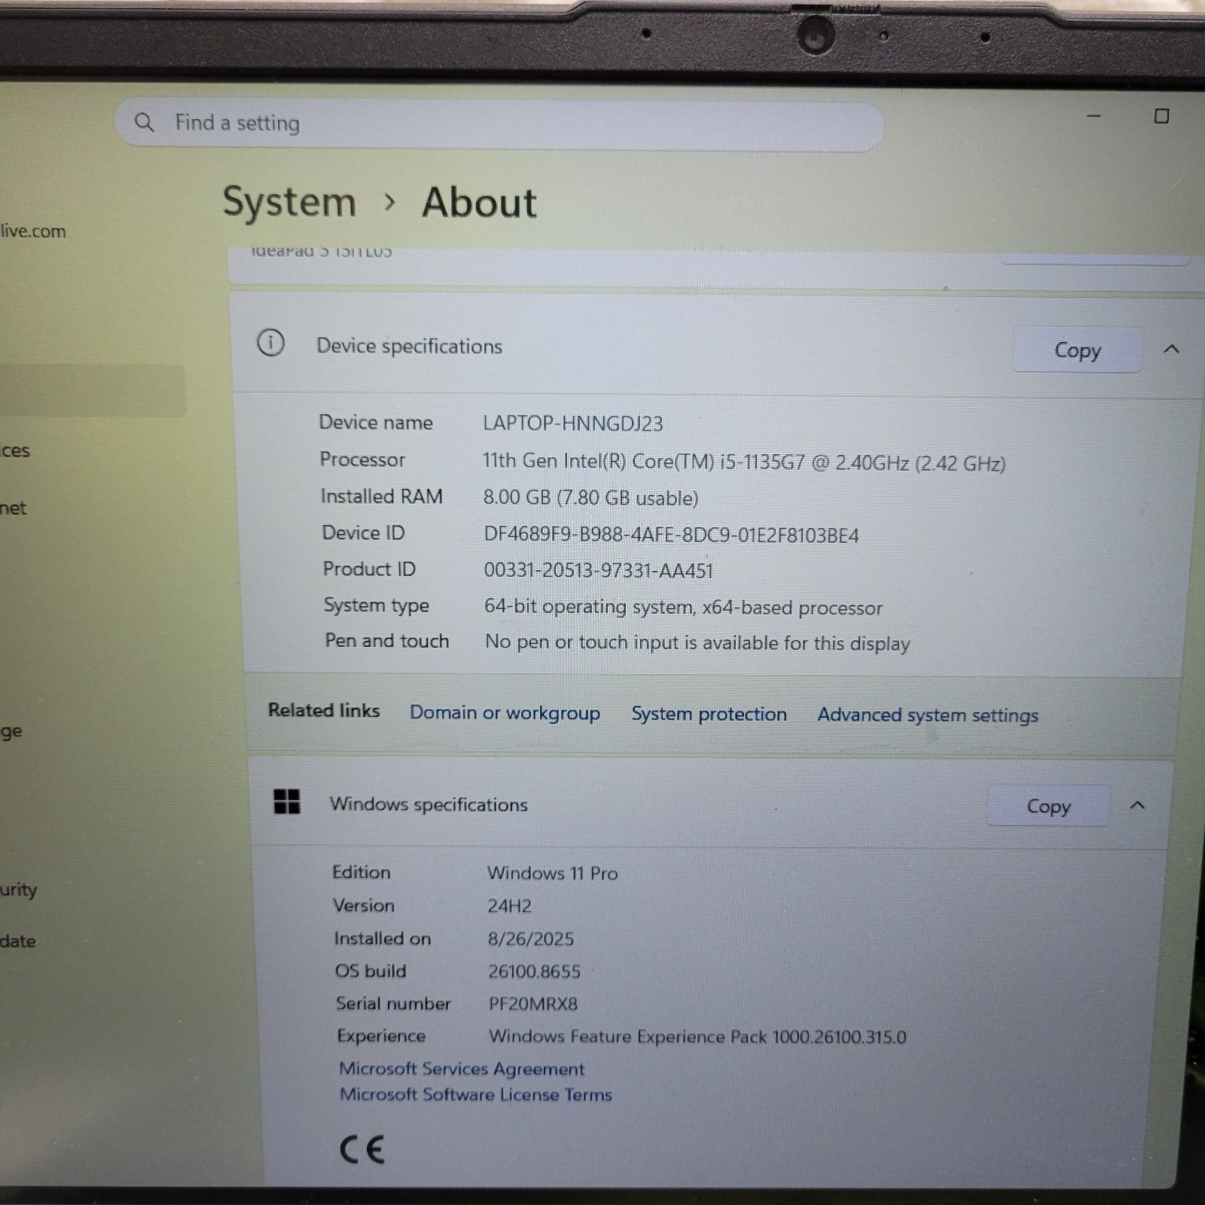1205x1205 pixels.
Task: Click the Windows specifications heading
Action: 429,804
